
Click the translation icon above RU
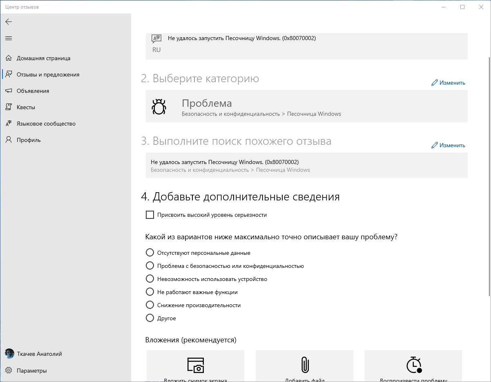click(x=156, y=39)
